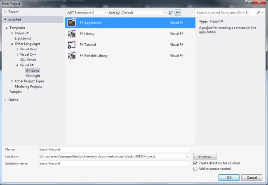Image resolution: width=268 pixels, height=185 pixels.
Task: Select the F# Library template icon
Action: (72, 34)
